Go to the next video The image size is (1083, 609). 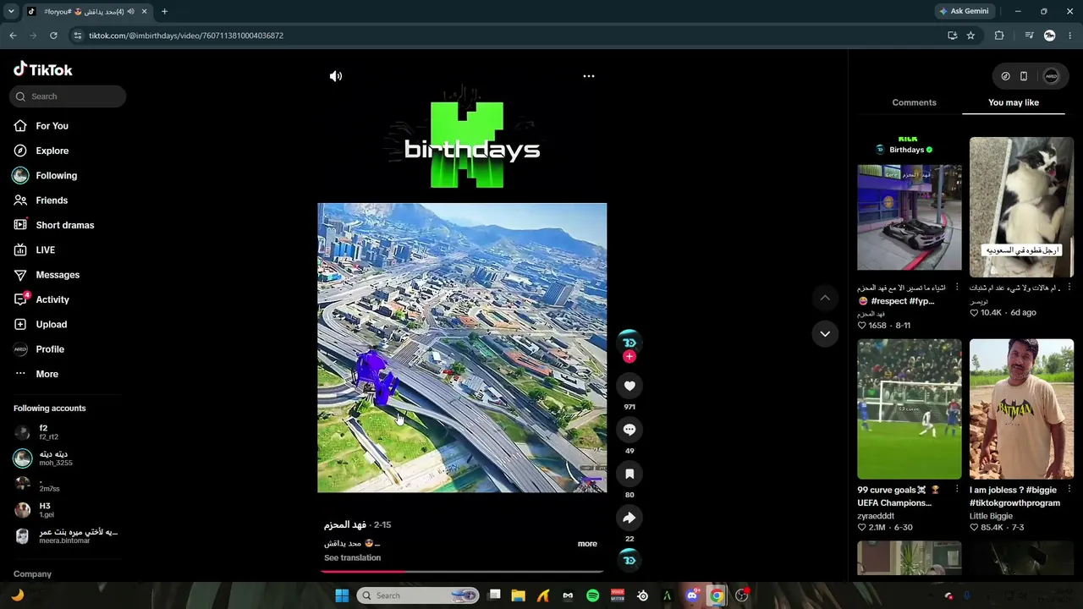tap(825, 334)
